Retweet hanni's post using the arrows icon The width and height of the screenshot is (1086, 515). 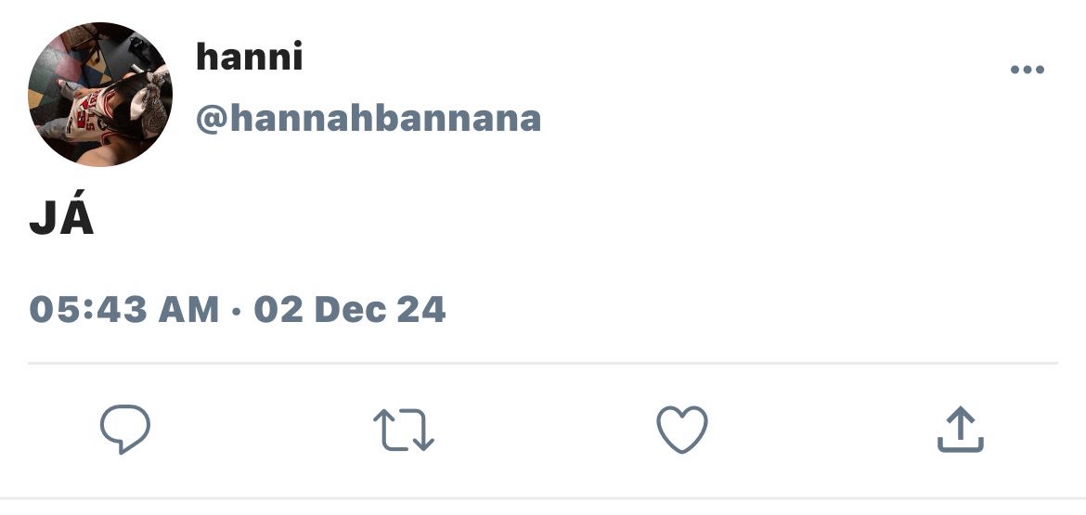click(404, 430)
